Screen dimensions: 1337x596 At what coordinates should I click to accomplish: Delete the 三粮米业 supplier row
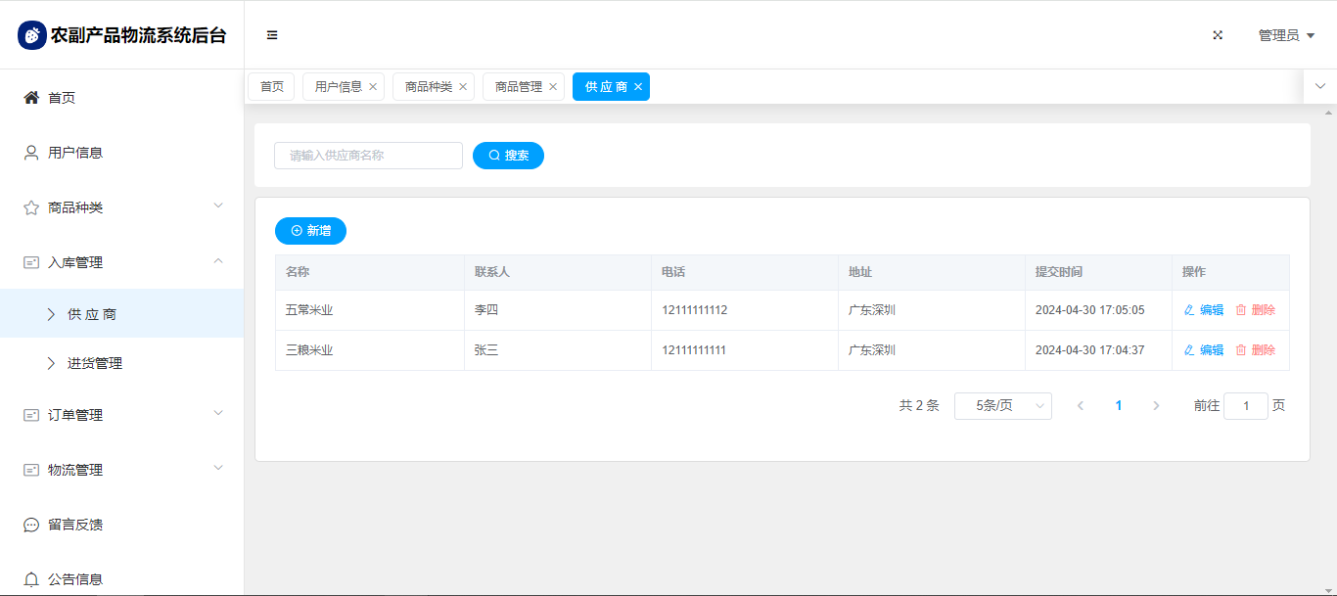click(1256, 350)
